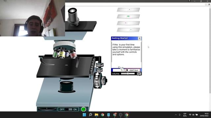Start the guided tour

(133, 70)
